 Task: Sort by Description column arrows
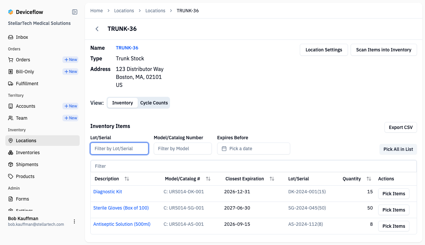pyautogui.click(x=127, y=179)
